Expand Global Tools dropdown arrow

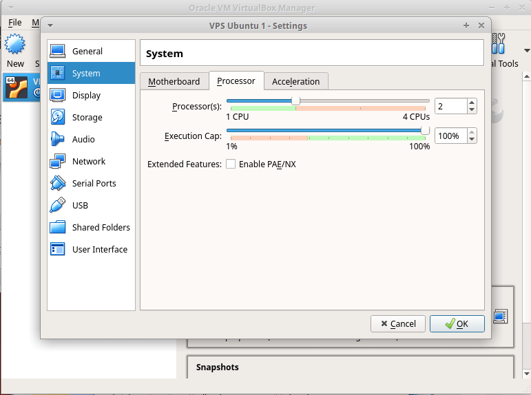click(527, 51)
